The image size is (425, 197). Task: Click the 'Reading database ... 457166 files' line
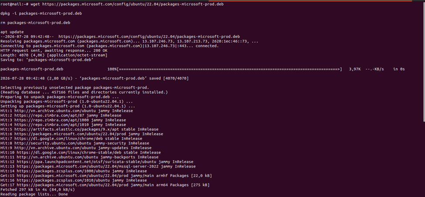point(84,92)
